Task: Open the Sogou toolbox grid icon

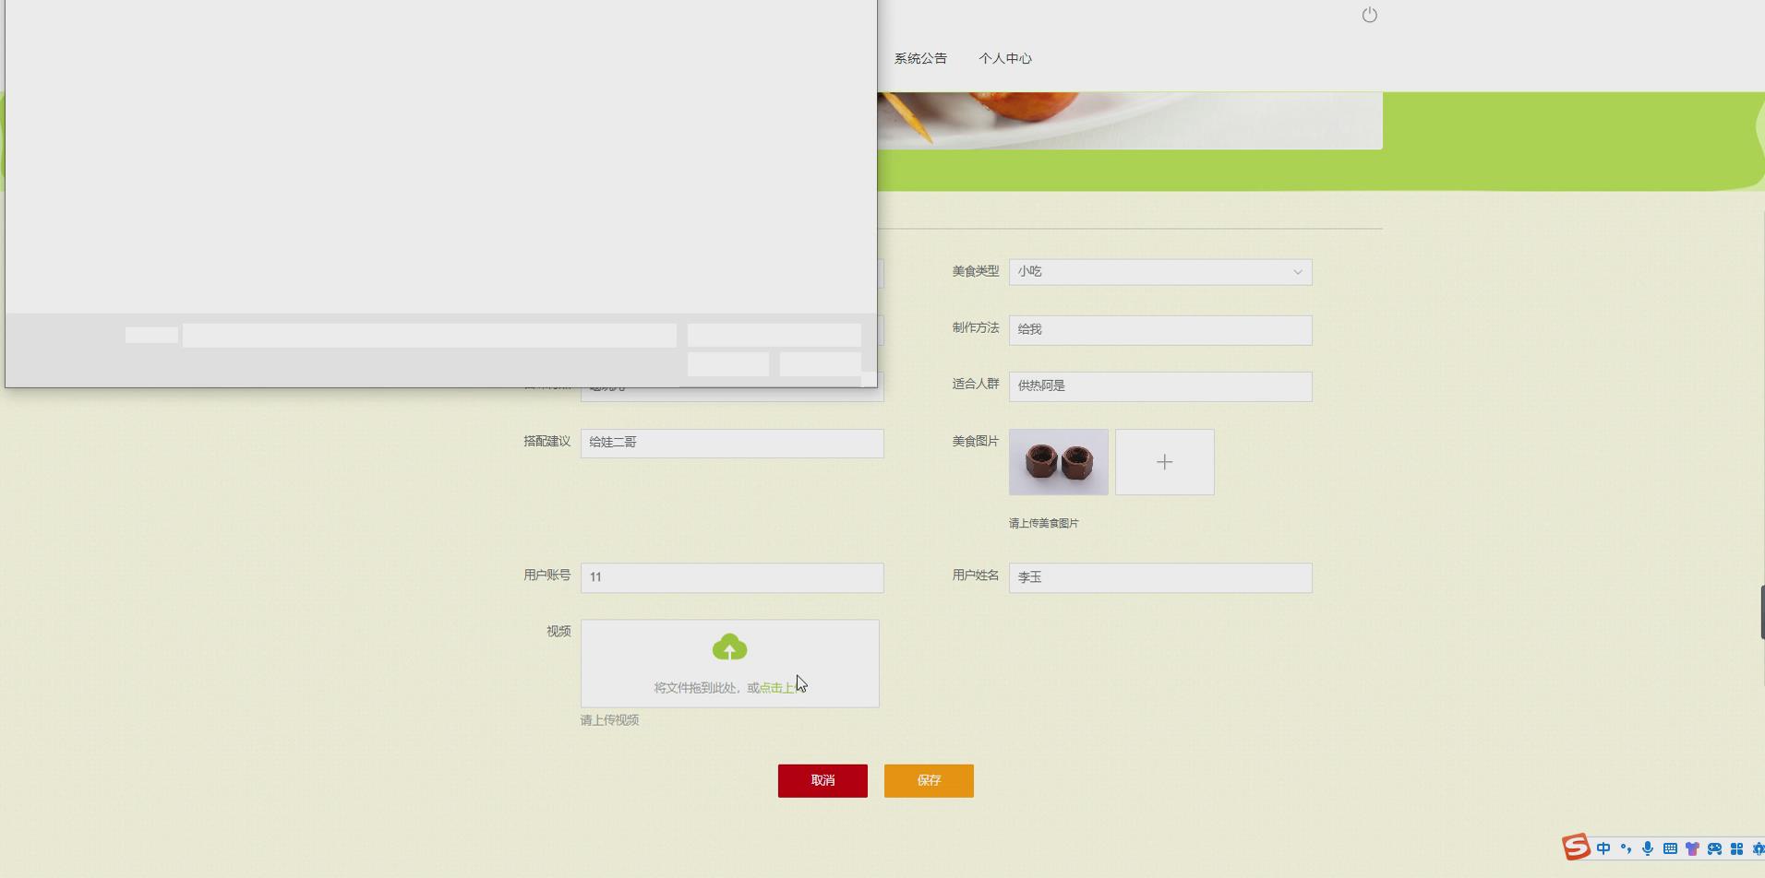Action: [1735, 848]
